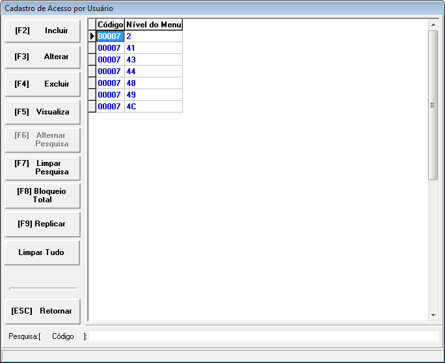Type in the Pesquisa Código search field
Image resolution: width=445 pixels, height=363 pixels.
263,336
